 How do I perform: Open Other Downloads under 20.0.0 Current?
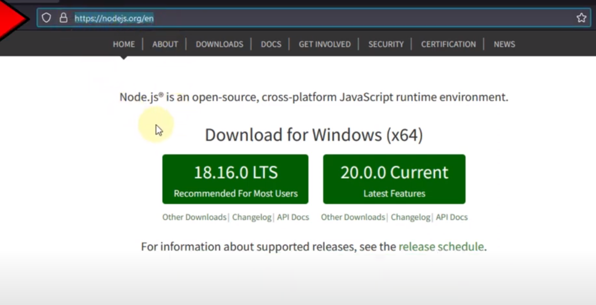click(x=353, y=217)
